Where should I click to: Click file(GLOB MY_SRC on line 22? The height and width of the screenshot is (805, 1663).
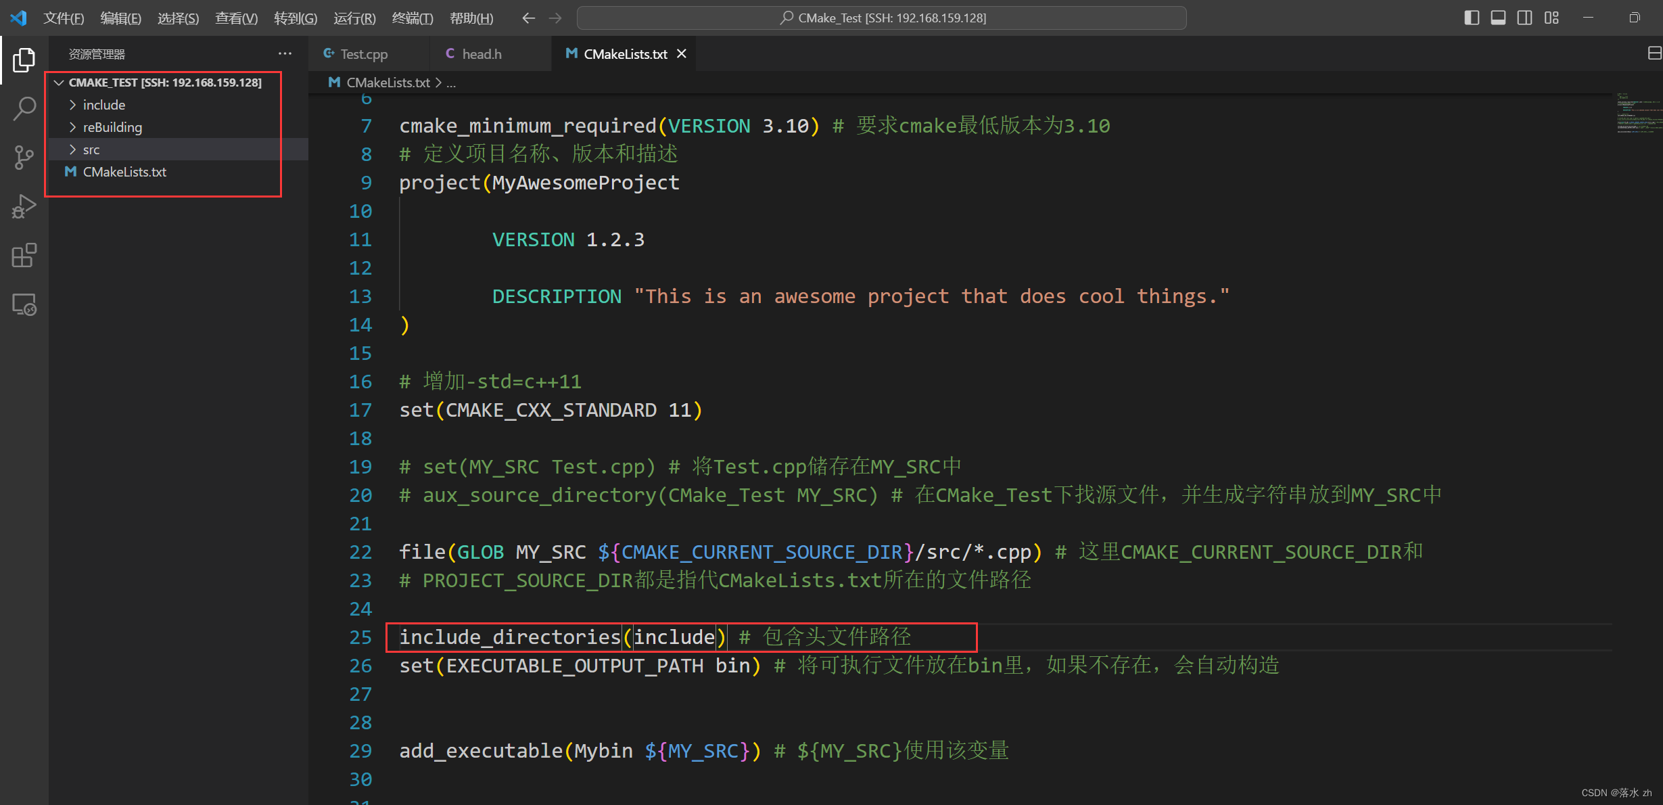[492, 552]
